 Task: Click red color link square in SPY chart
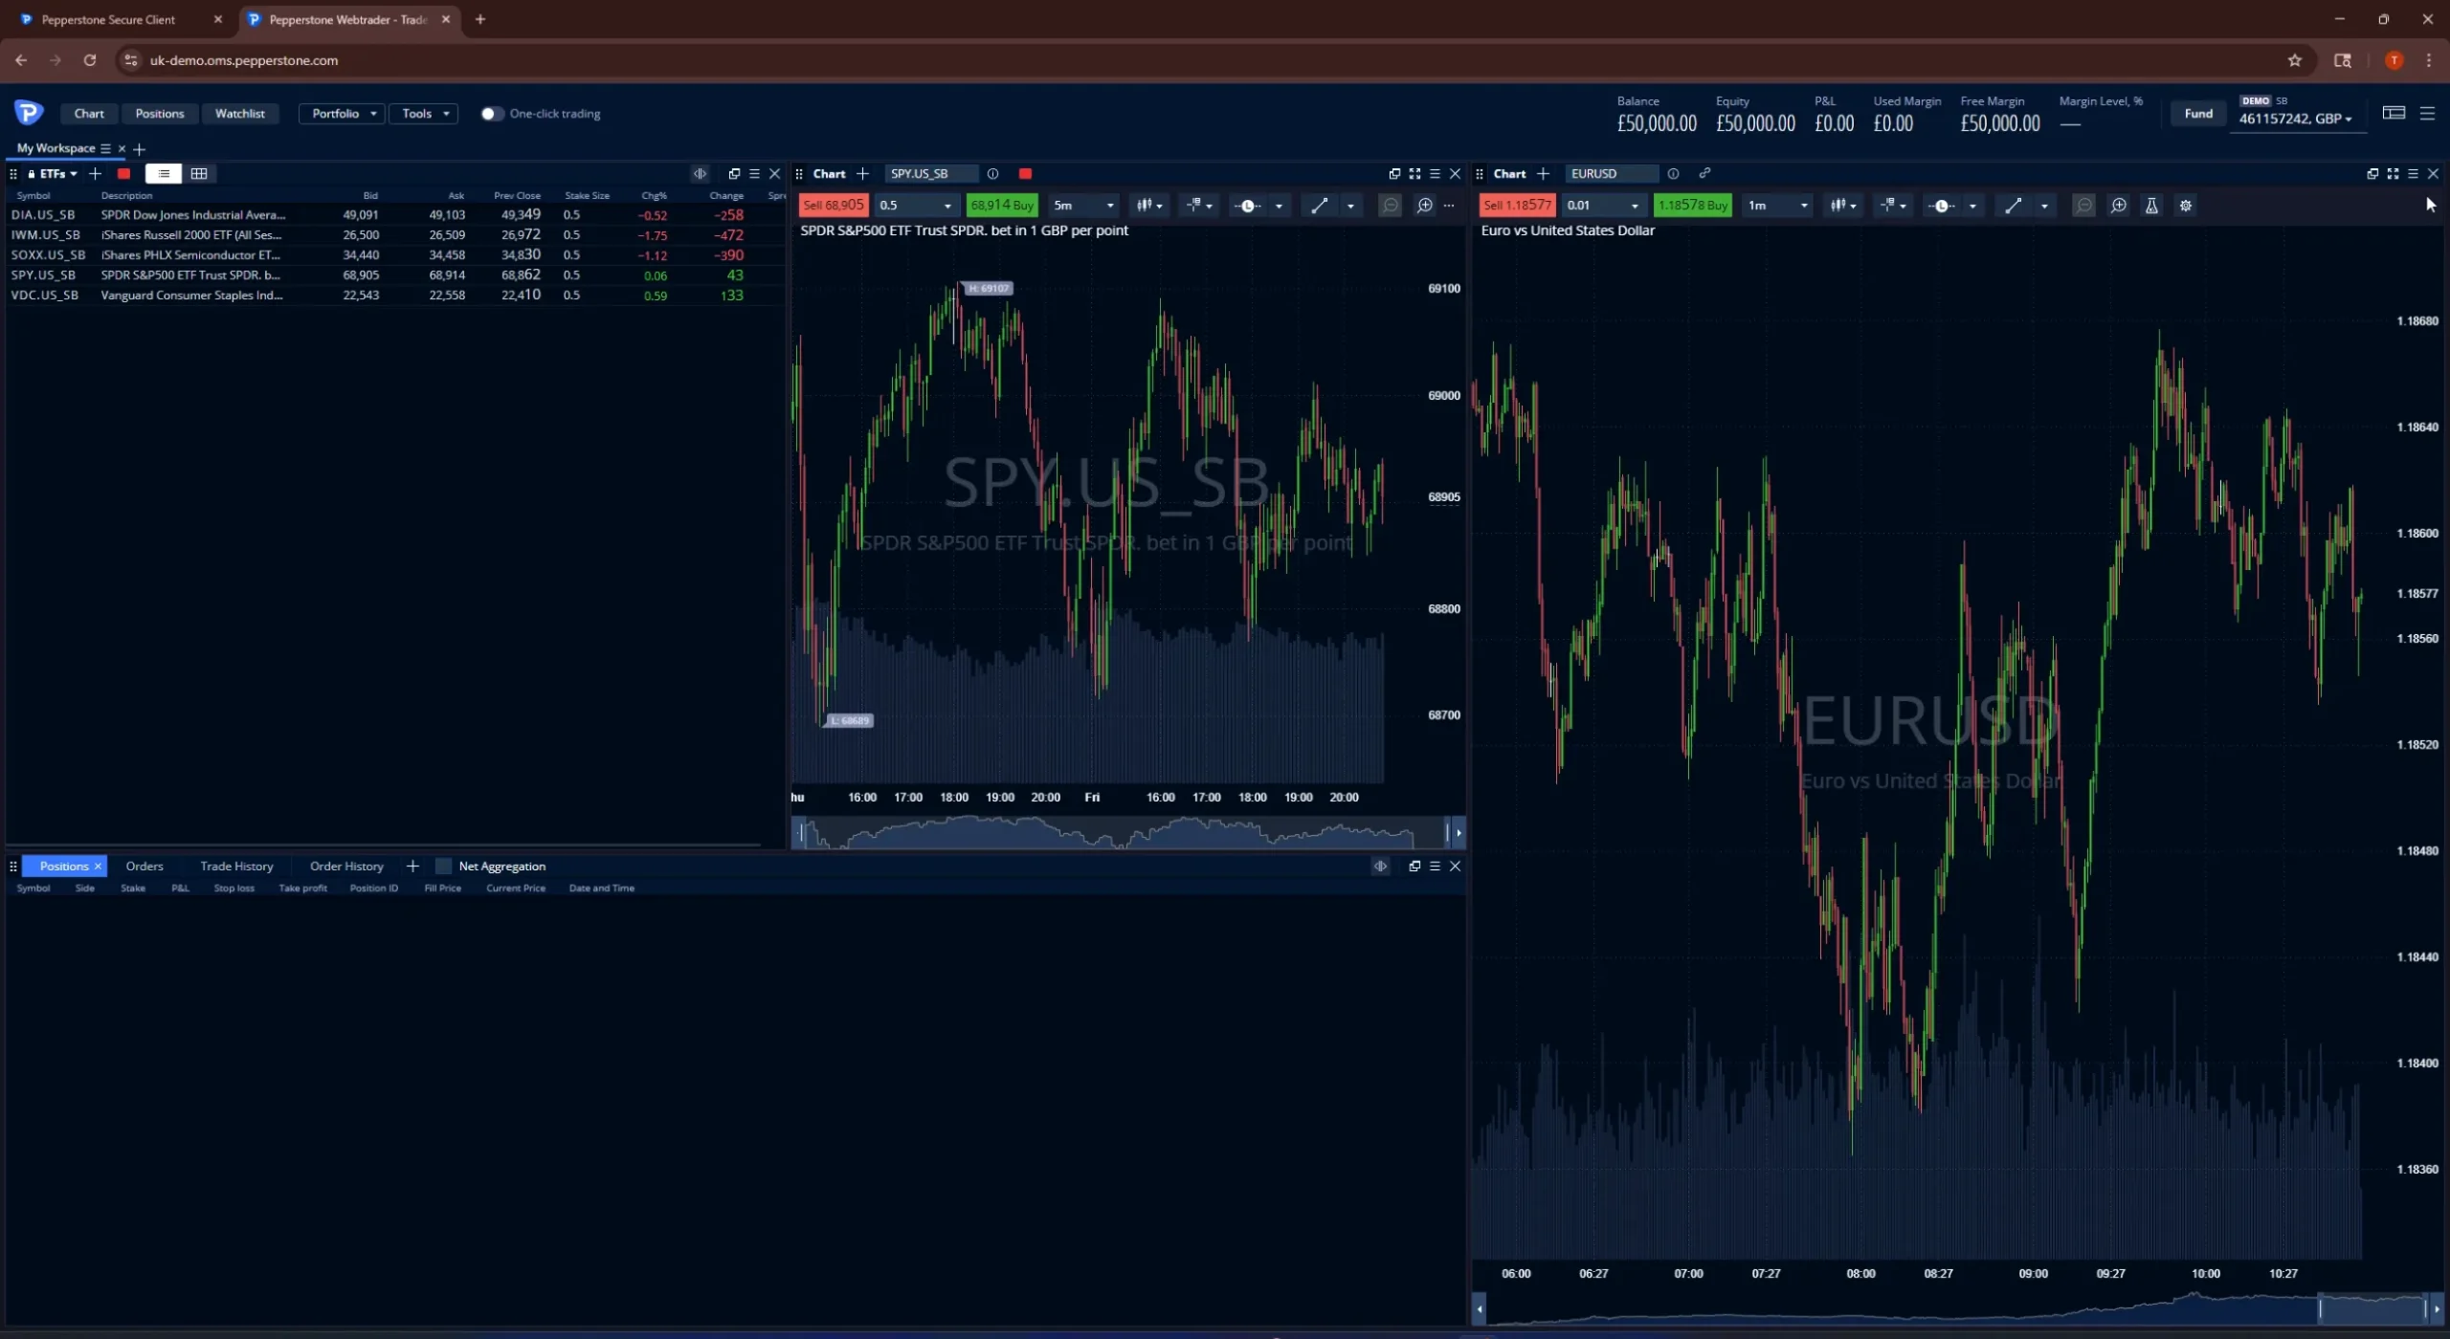pyautogui.click(x=1025, y=173)
